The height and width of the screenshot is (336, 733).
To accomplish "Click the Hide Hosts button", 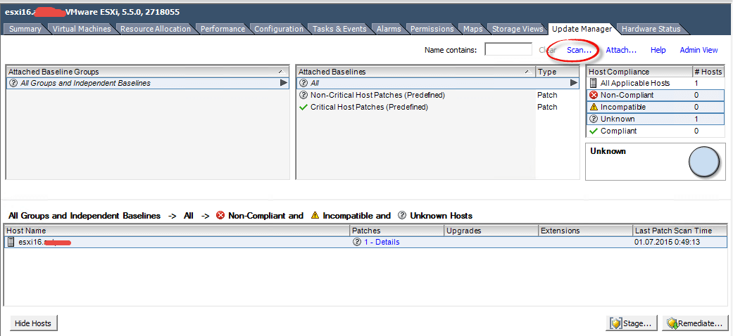I will pos(34,323).
